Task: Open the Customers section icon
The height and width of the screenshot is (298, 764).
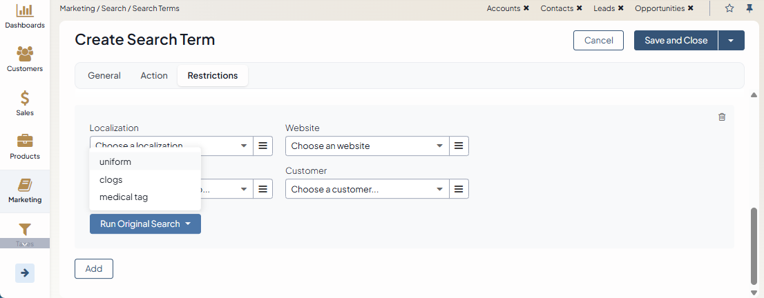Action: point(25,54)
